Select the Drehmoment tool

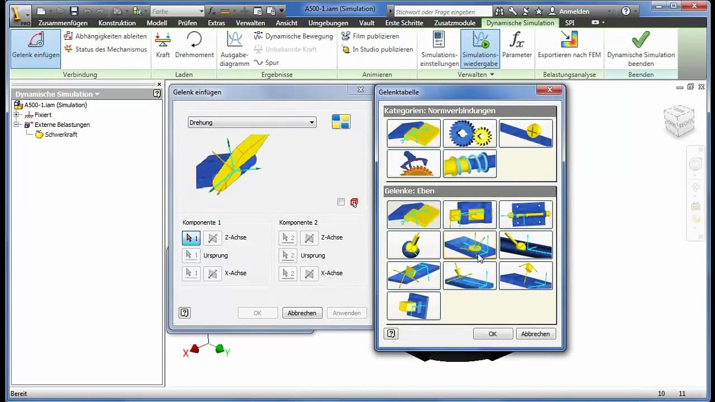194,45
